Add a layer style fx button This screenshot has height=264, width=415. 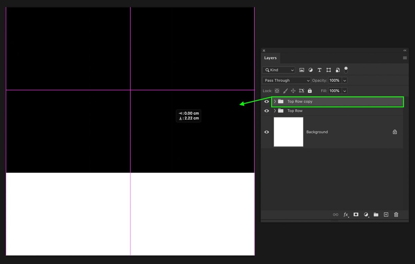[x=346, y=215]
